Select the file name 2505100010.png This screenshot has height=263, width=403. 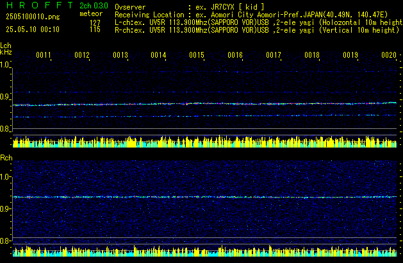tap(33, 17)
